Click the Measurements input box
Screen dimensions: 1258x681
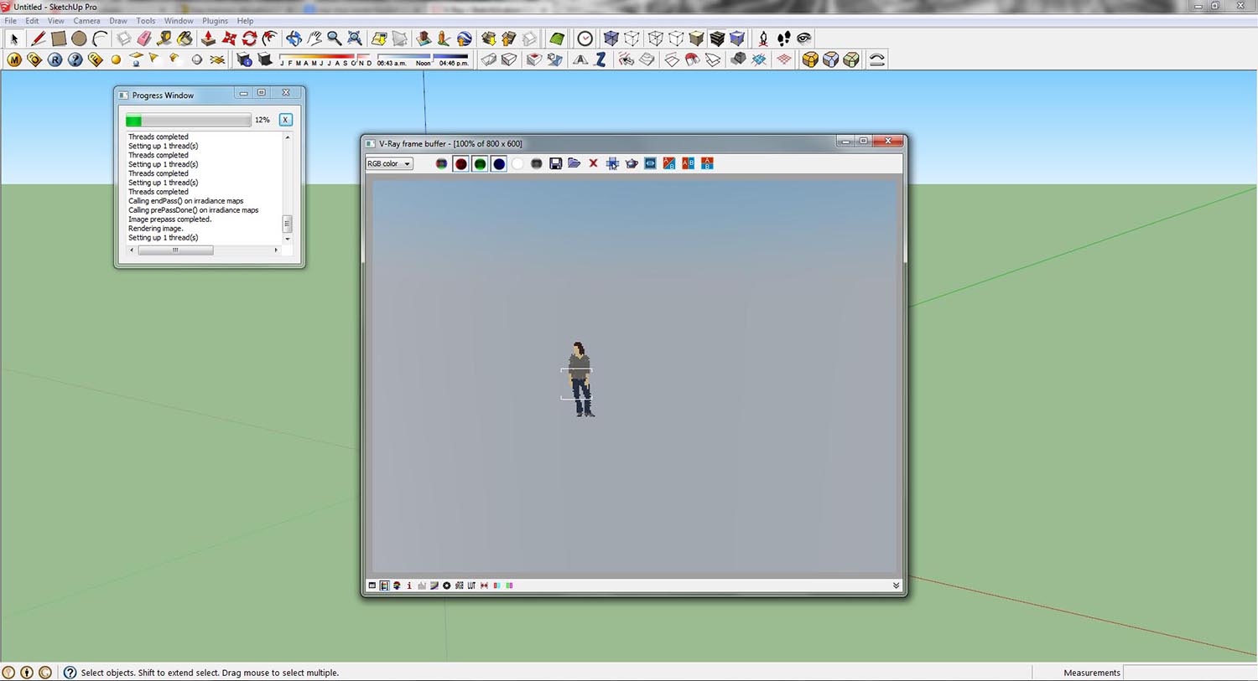click(1189, 673)
